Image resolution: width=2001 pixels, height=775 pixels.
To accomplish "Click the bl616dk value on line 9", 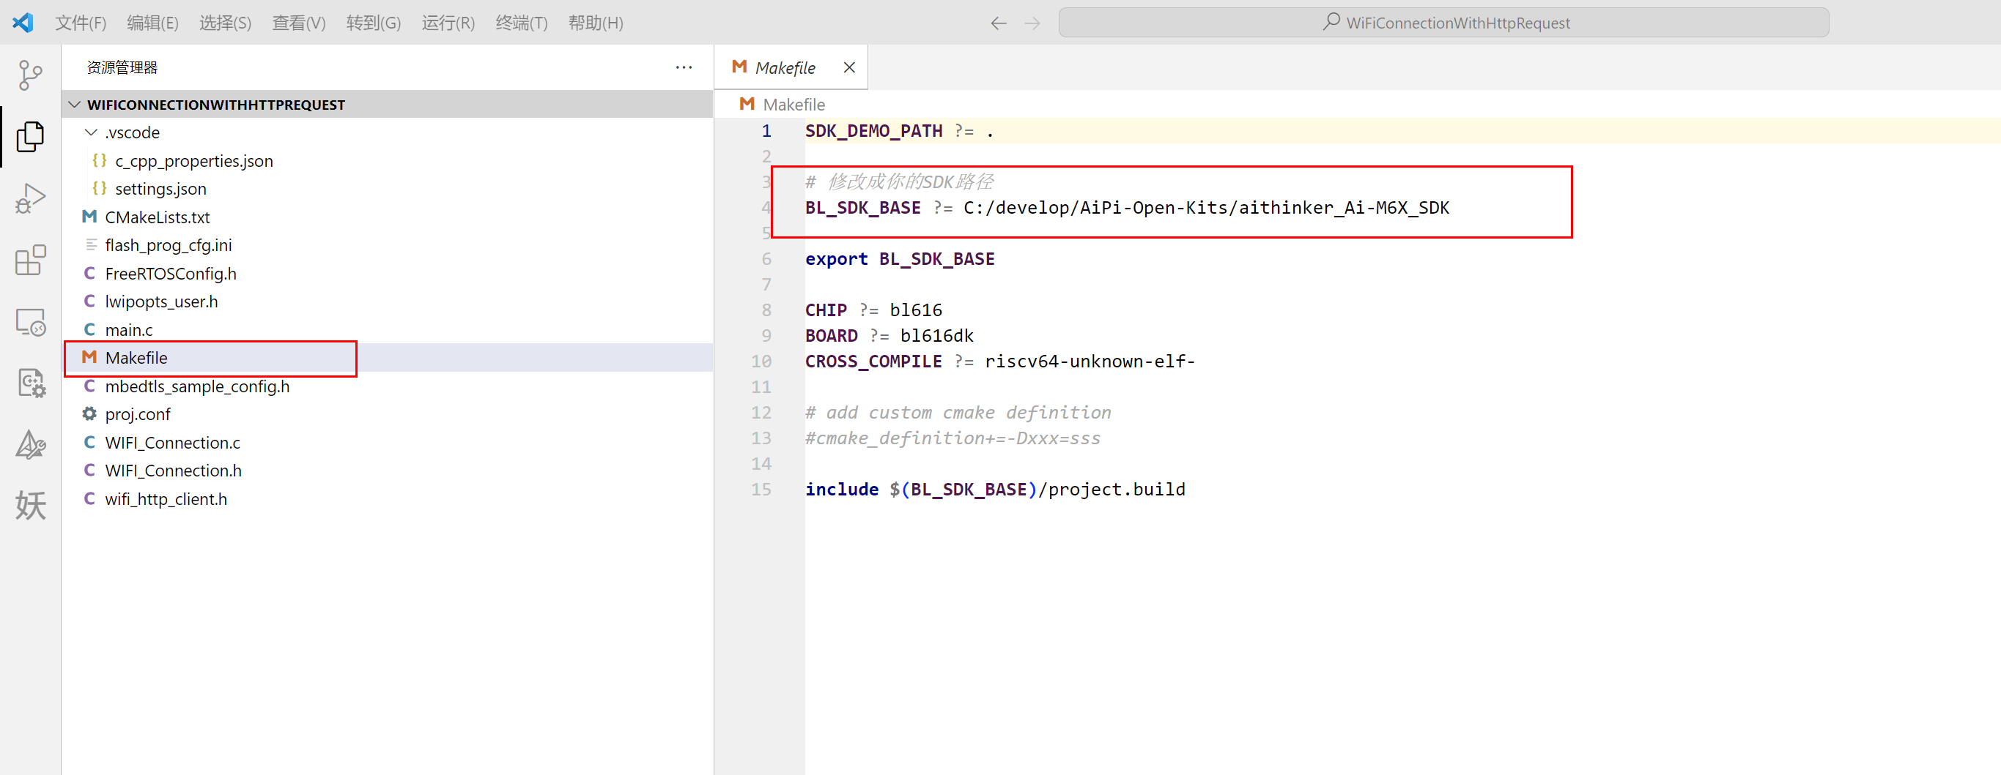I will 936,336.
